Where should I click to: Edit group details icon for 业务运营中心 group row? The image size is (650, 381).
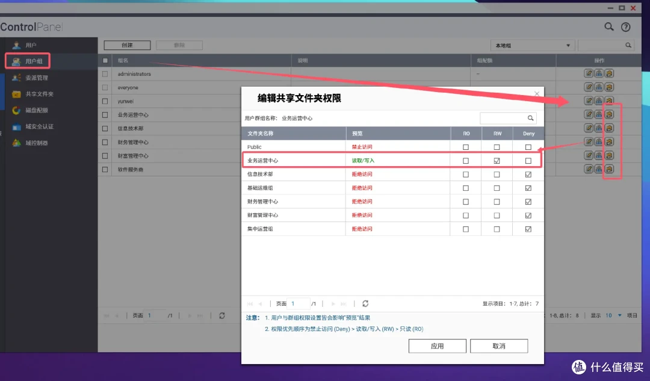(x=589, y=114)
